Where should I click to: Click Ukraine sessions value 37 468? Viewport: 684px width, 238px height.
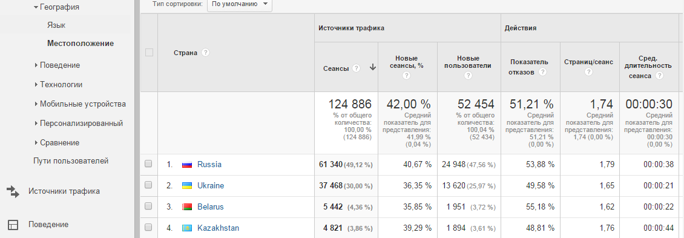[x=330, y=185]
